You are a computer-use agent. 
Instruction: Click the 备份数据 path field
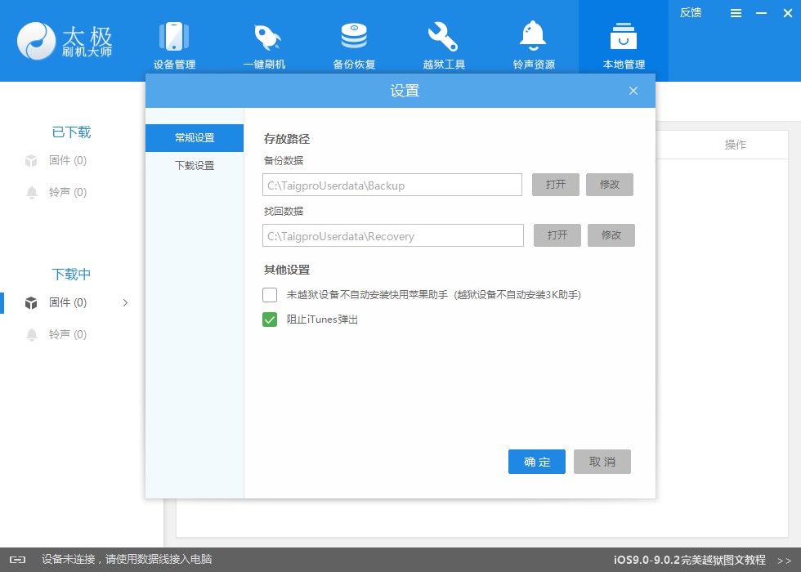point(392,185)
